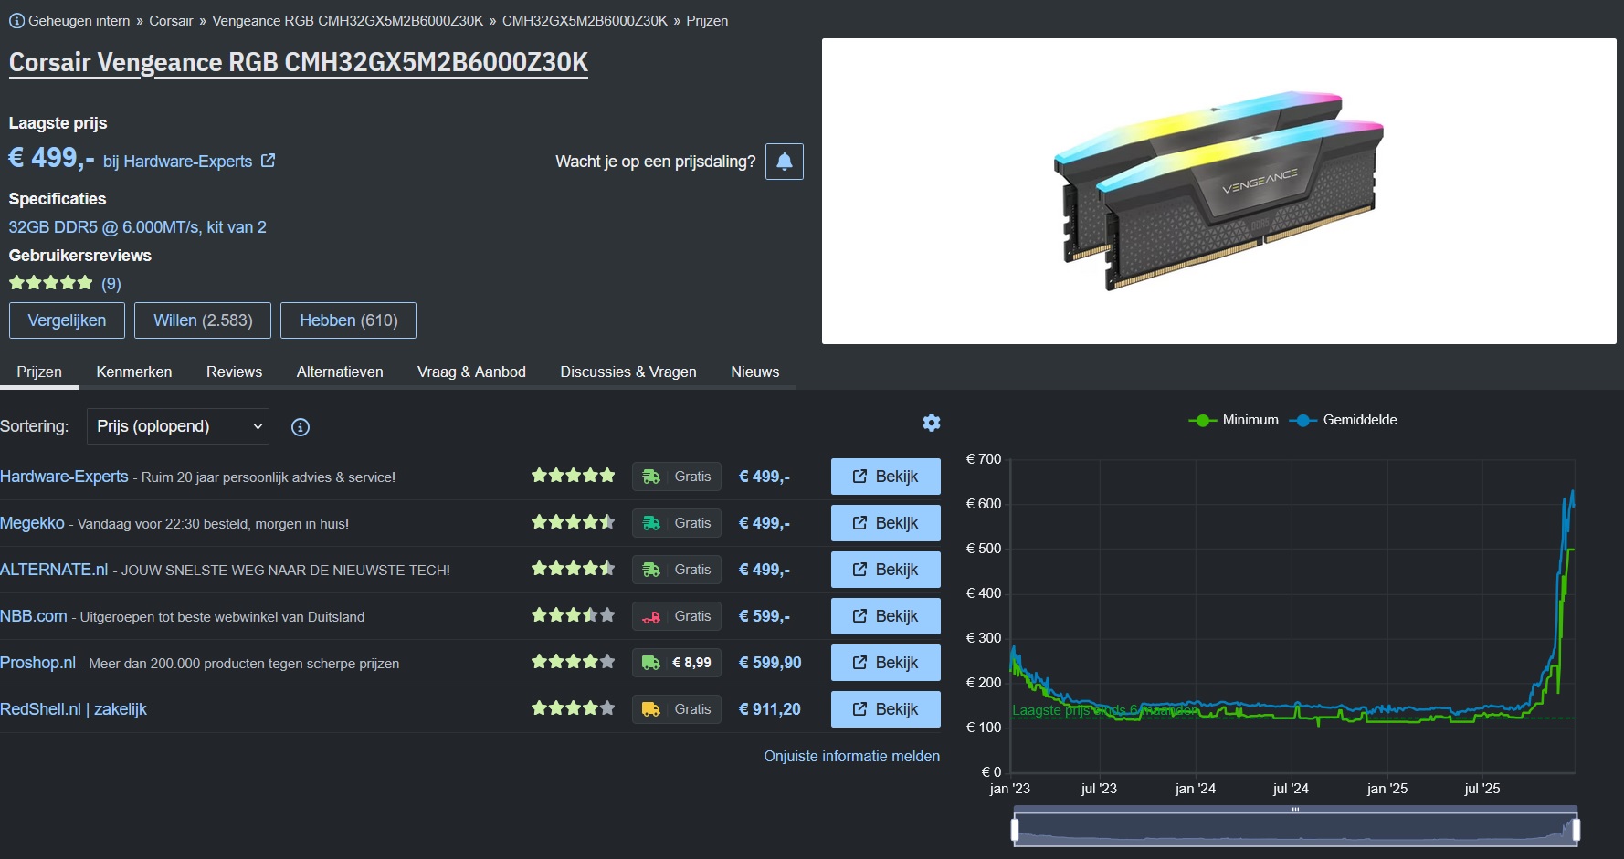Open external link icon next to Hardware-Experts
1624x859 pixels.
click(x=268, y=161)
